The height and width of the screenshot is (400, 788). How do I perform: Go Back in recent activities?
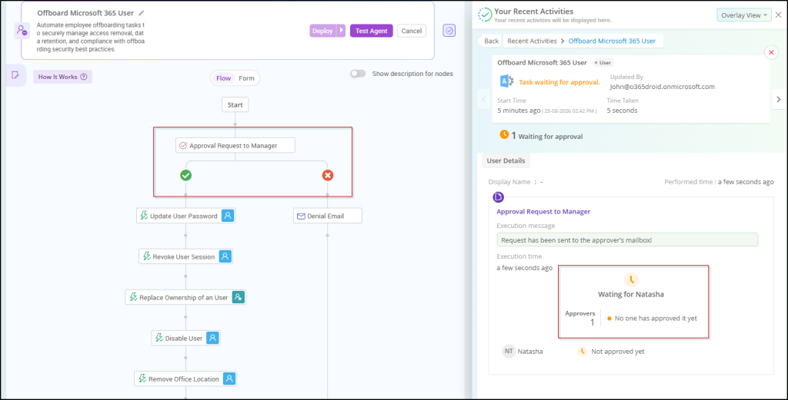tap(490, 41)
